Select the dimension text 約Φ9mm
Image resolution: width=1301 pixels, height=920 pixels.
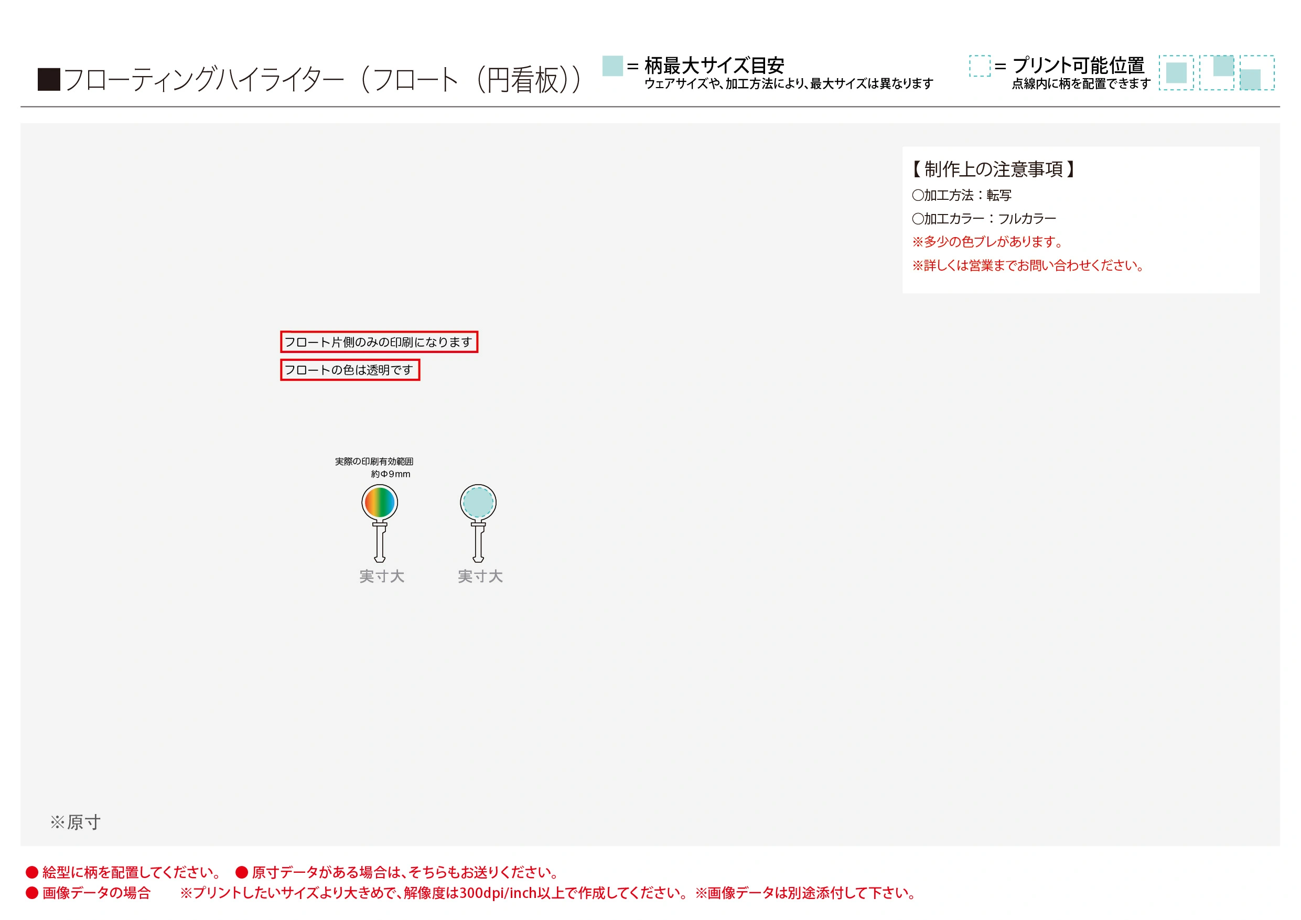point(391,474)
